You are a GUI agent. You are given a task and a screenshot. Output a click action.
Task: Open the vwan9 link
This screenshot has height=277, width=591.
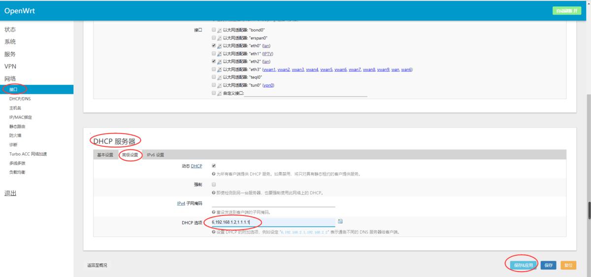click(x=383, y=69)
